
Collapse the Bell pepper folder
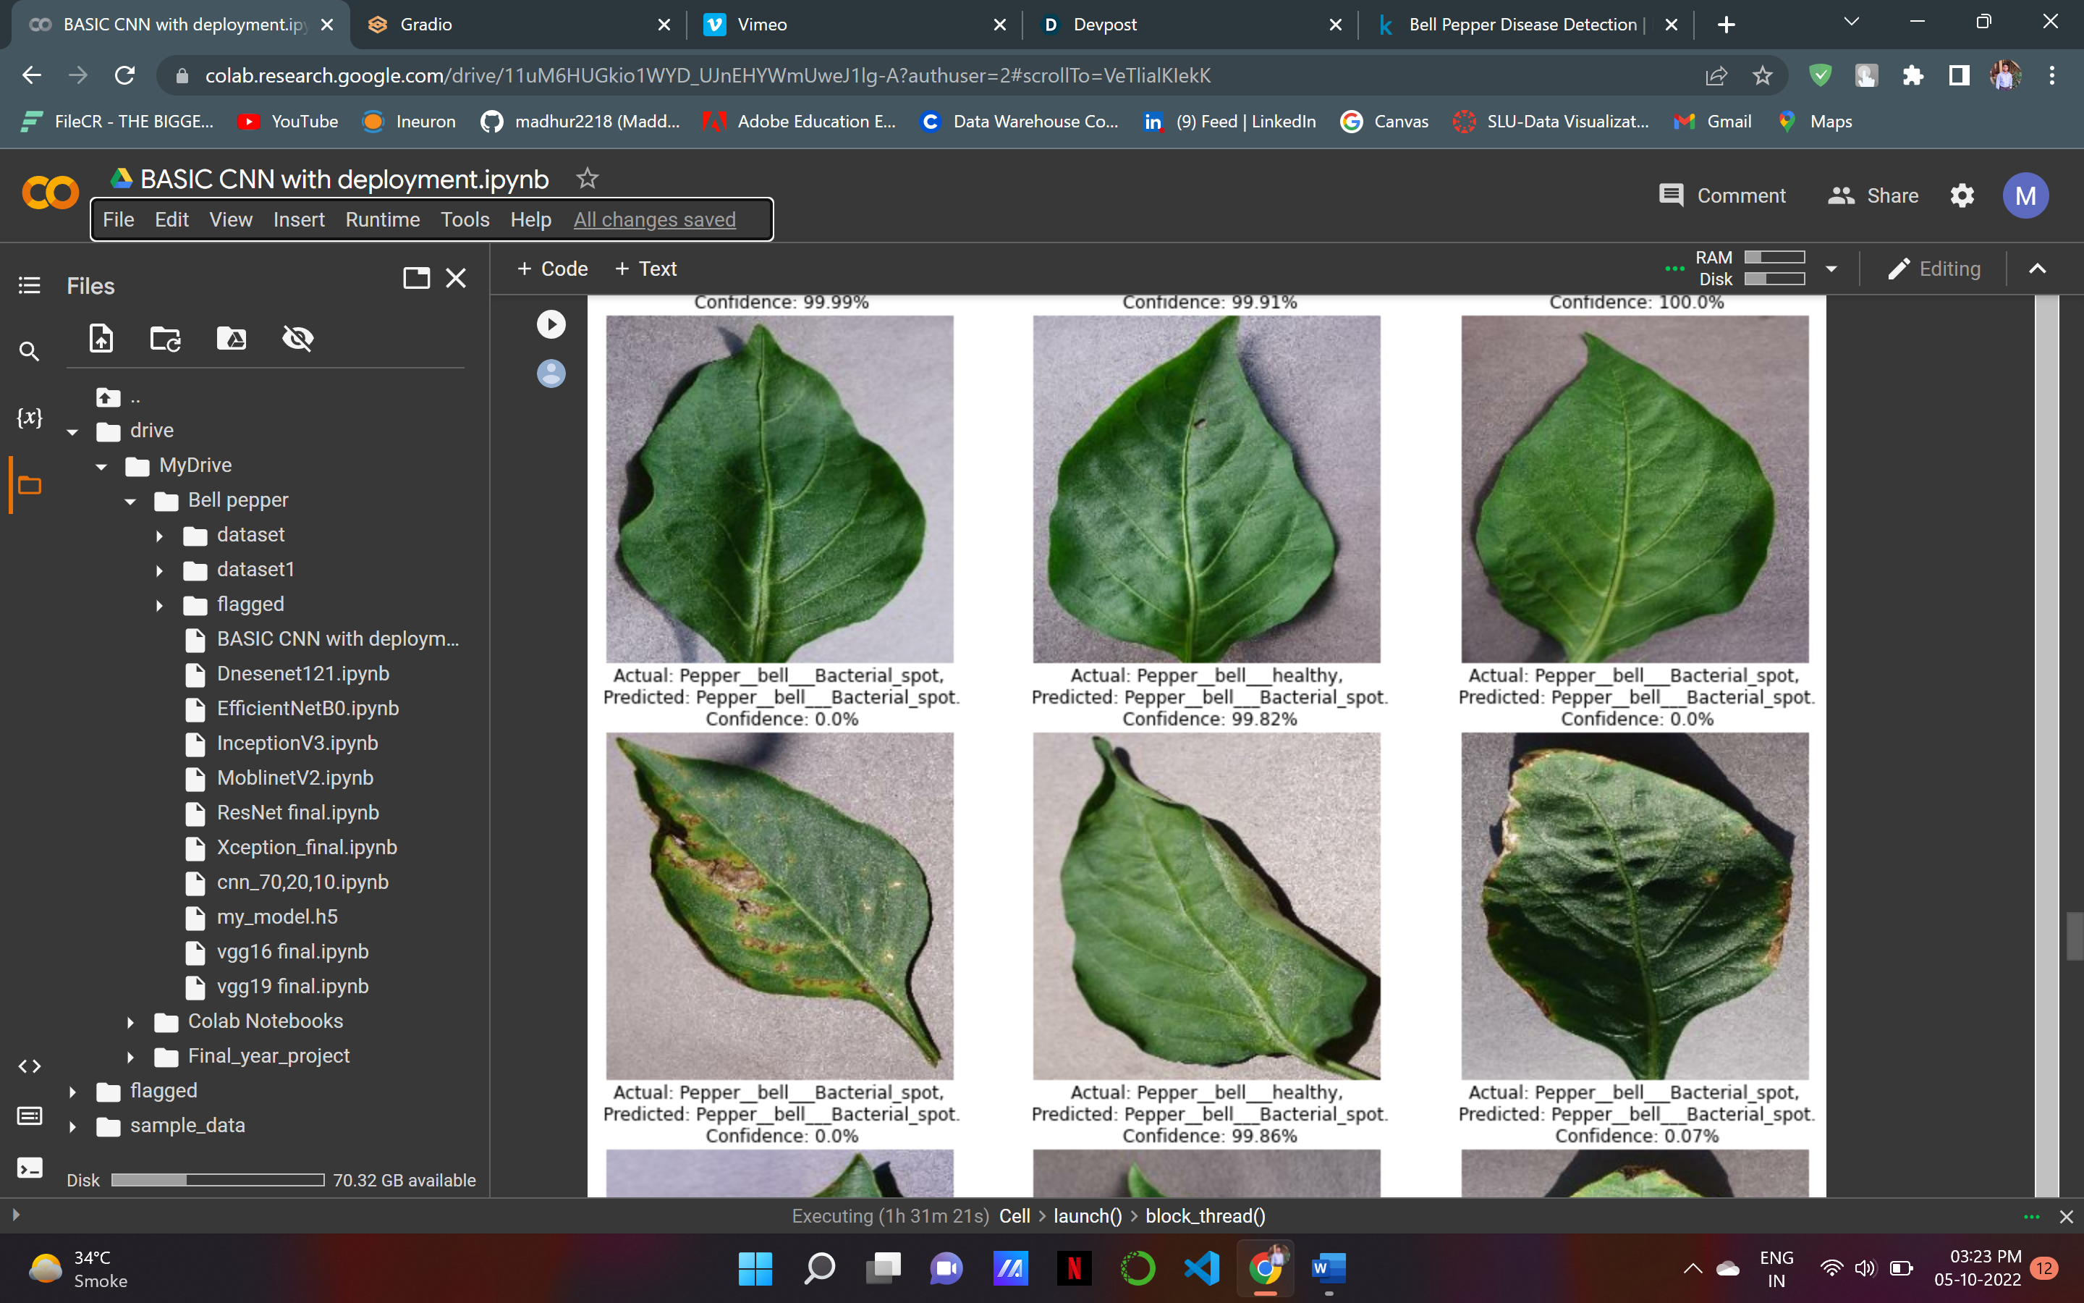(x=131, y=502)
